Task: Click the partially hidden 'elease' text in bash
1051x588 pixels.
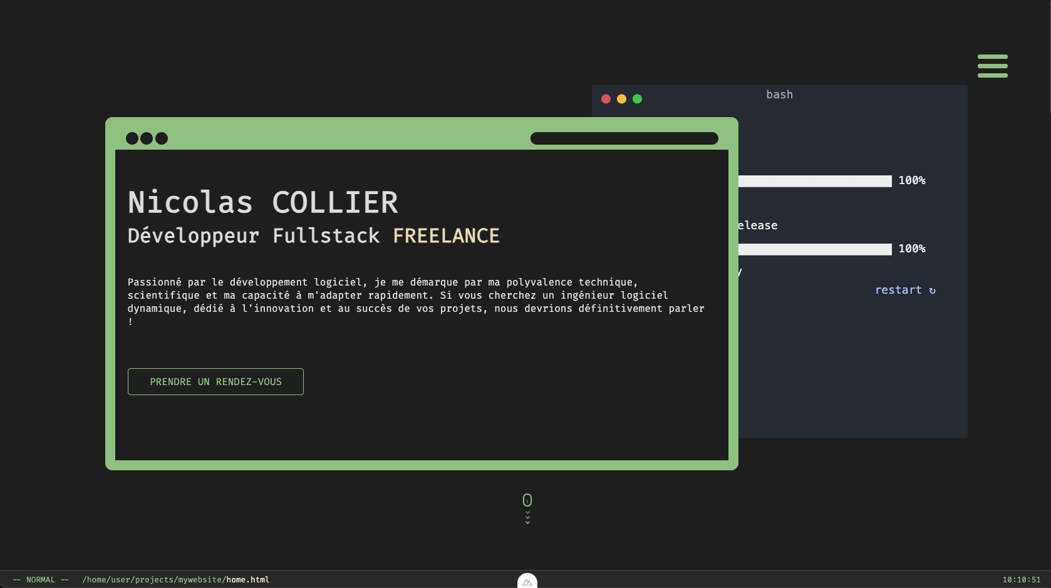Action: click(x=758, y=225)
